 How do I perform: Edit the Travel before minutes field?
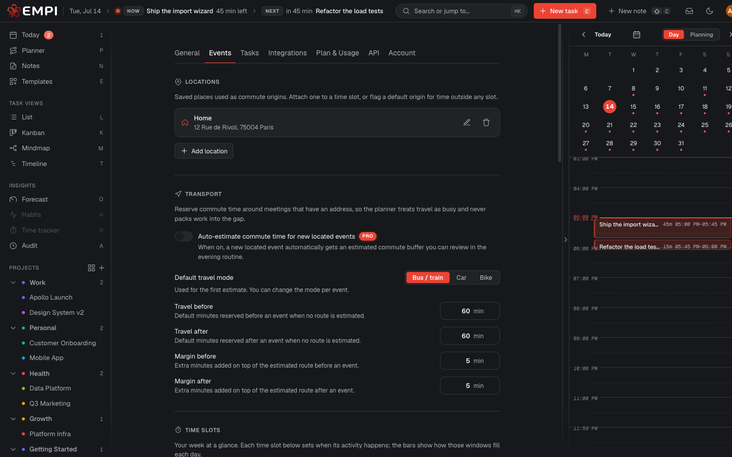(470, 311)
